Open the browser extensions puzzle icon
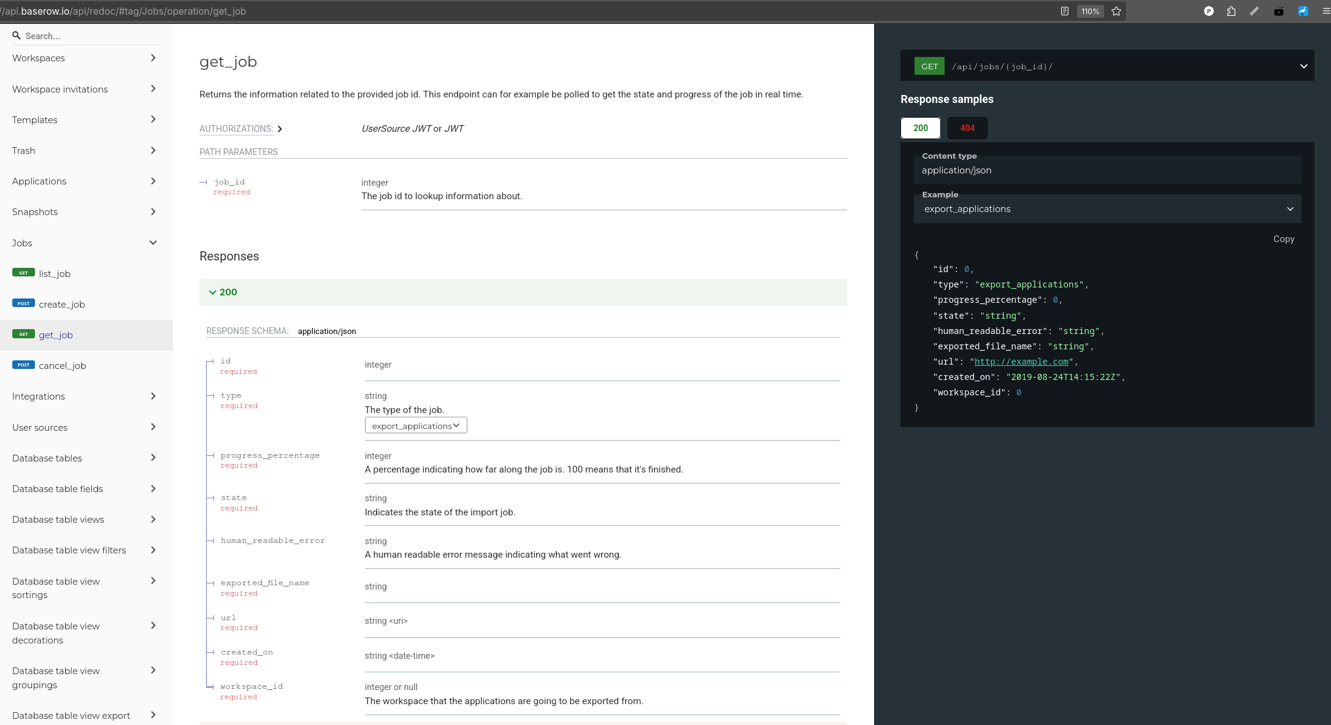This screenshot has width=1331, height=725. tap(1231, 11)
